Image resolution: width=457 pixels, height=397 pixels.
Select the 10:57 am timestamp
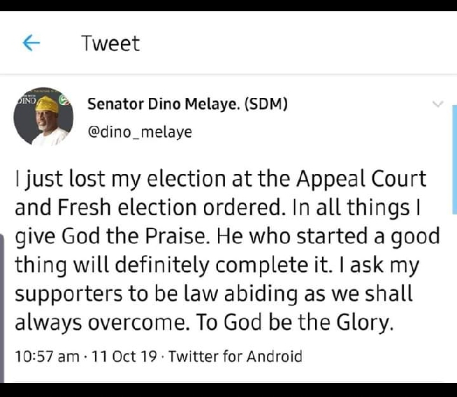47,356
